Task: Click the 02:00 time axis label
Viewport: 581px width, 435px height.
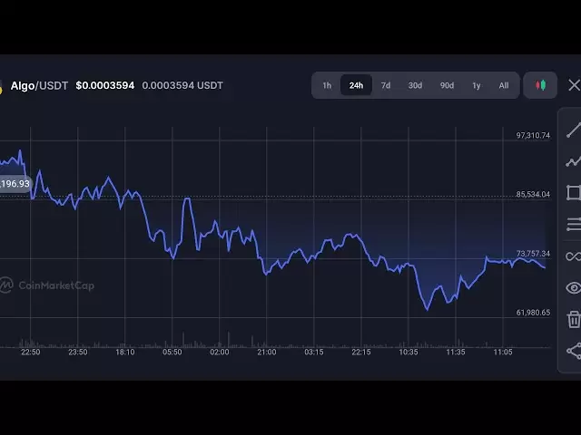Action: pyautogui.click(x=220, y=353)
